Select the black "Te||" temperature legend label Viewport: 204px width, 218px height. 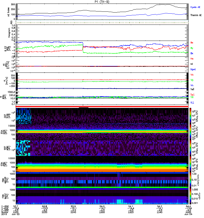coord(192,89)
